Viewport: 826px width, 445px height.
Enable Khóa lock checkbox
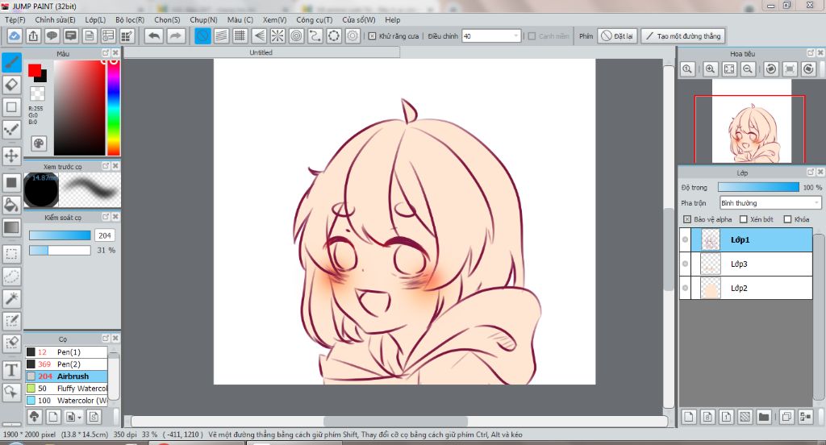[787, 219]
